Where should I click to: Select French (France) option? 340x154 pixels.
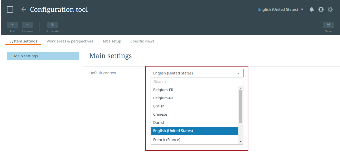coord(195,140)
